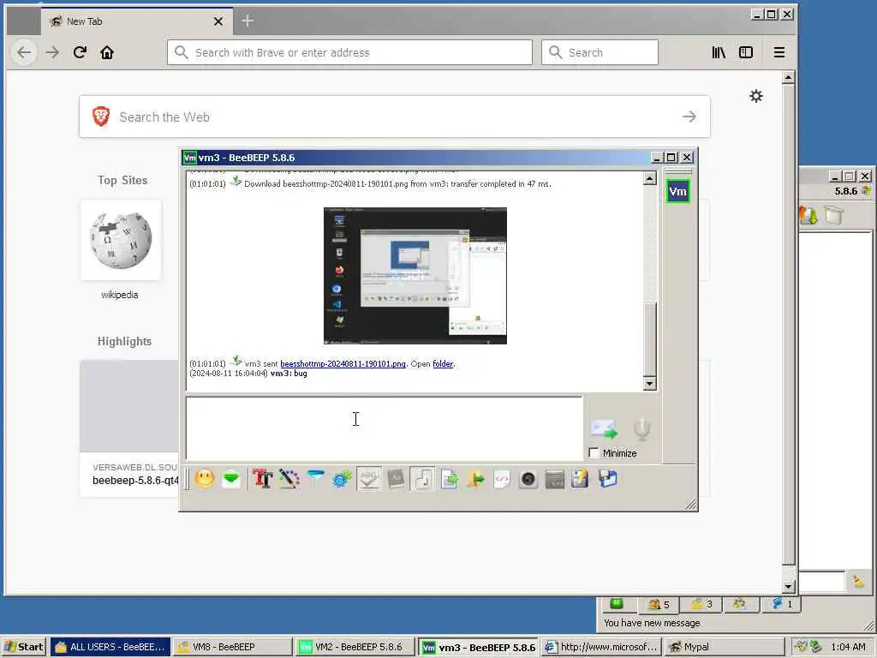Click the browser Search box
This screenshot has height=658, width=877.
(600, 52)
